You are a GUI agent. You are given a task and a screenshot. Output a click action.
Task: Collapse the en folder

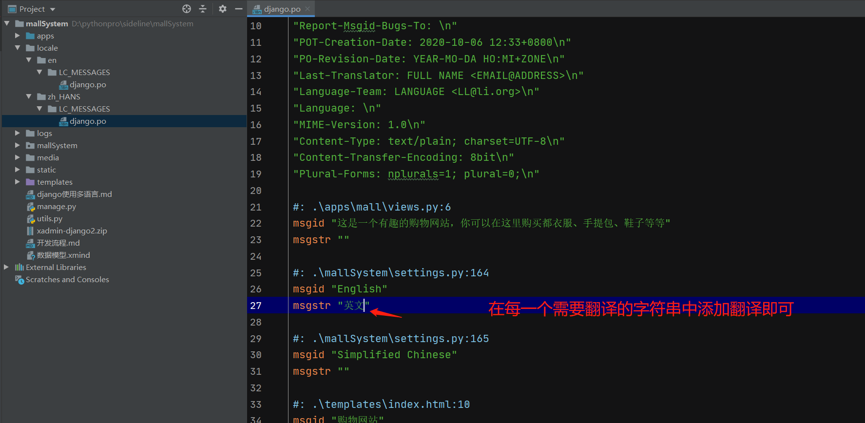(x=29, y=60)
